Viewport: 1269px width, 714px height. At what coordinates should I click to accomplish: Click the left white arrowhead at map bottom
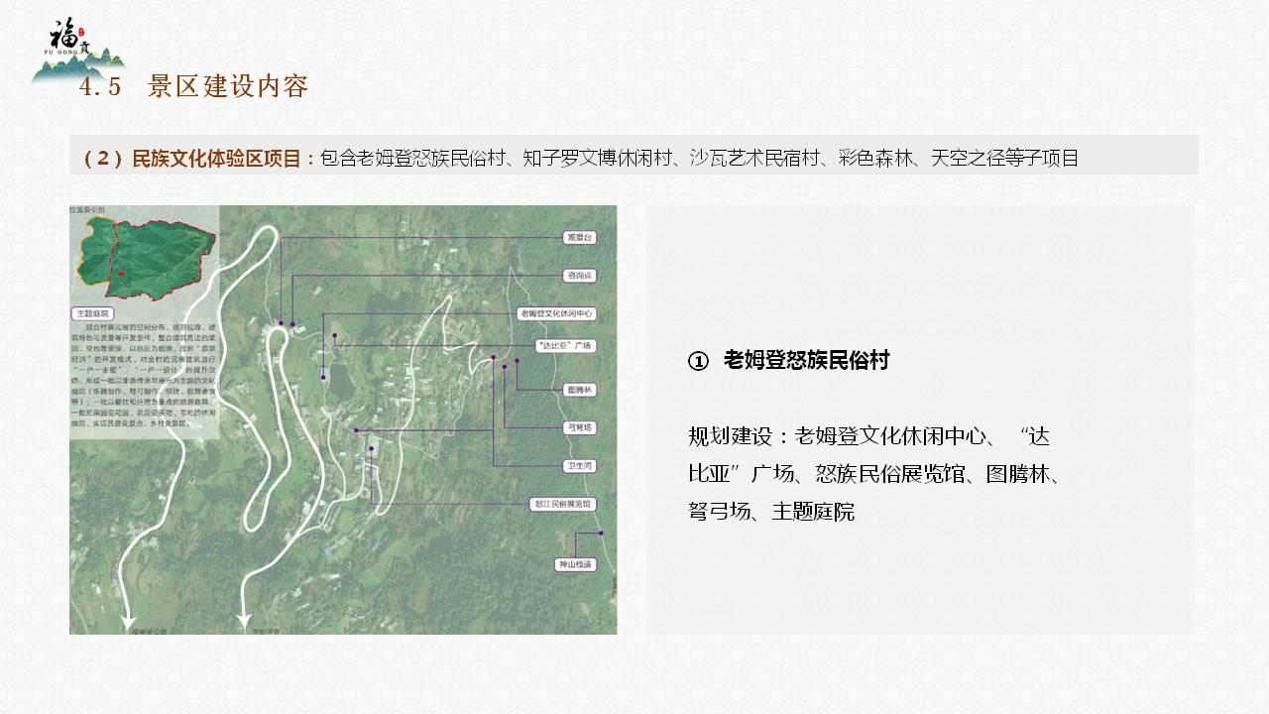(x=127, y=621)
